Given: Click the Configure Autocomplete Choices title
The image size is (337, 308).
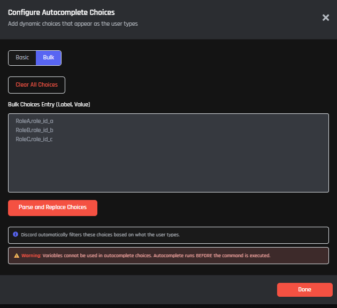Looking at the screenshot, I should [x=62, y=12].
